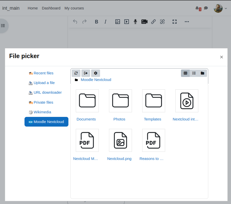The height and width of the screenshot is (204, 231).
Task: Open the course index drawer
Action: tap(3, 26)
